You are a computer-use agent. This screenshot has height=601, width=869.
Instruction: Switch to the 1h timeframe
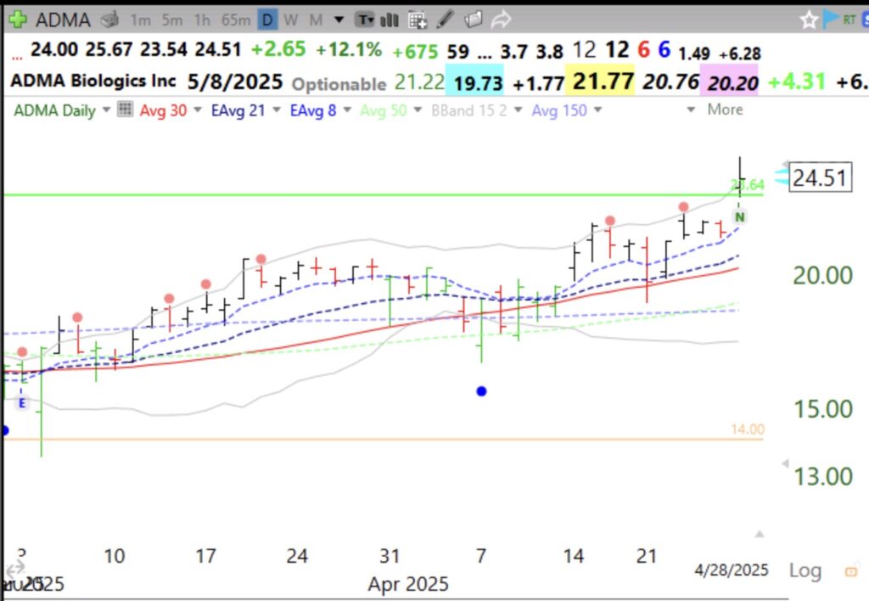point(202,20)
